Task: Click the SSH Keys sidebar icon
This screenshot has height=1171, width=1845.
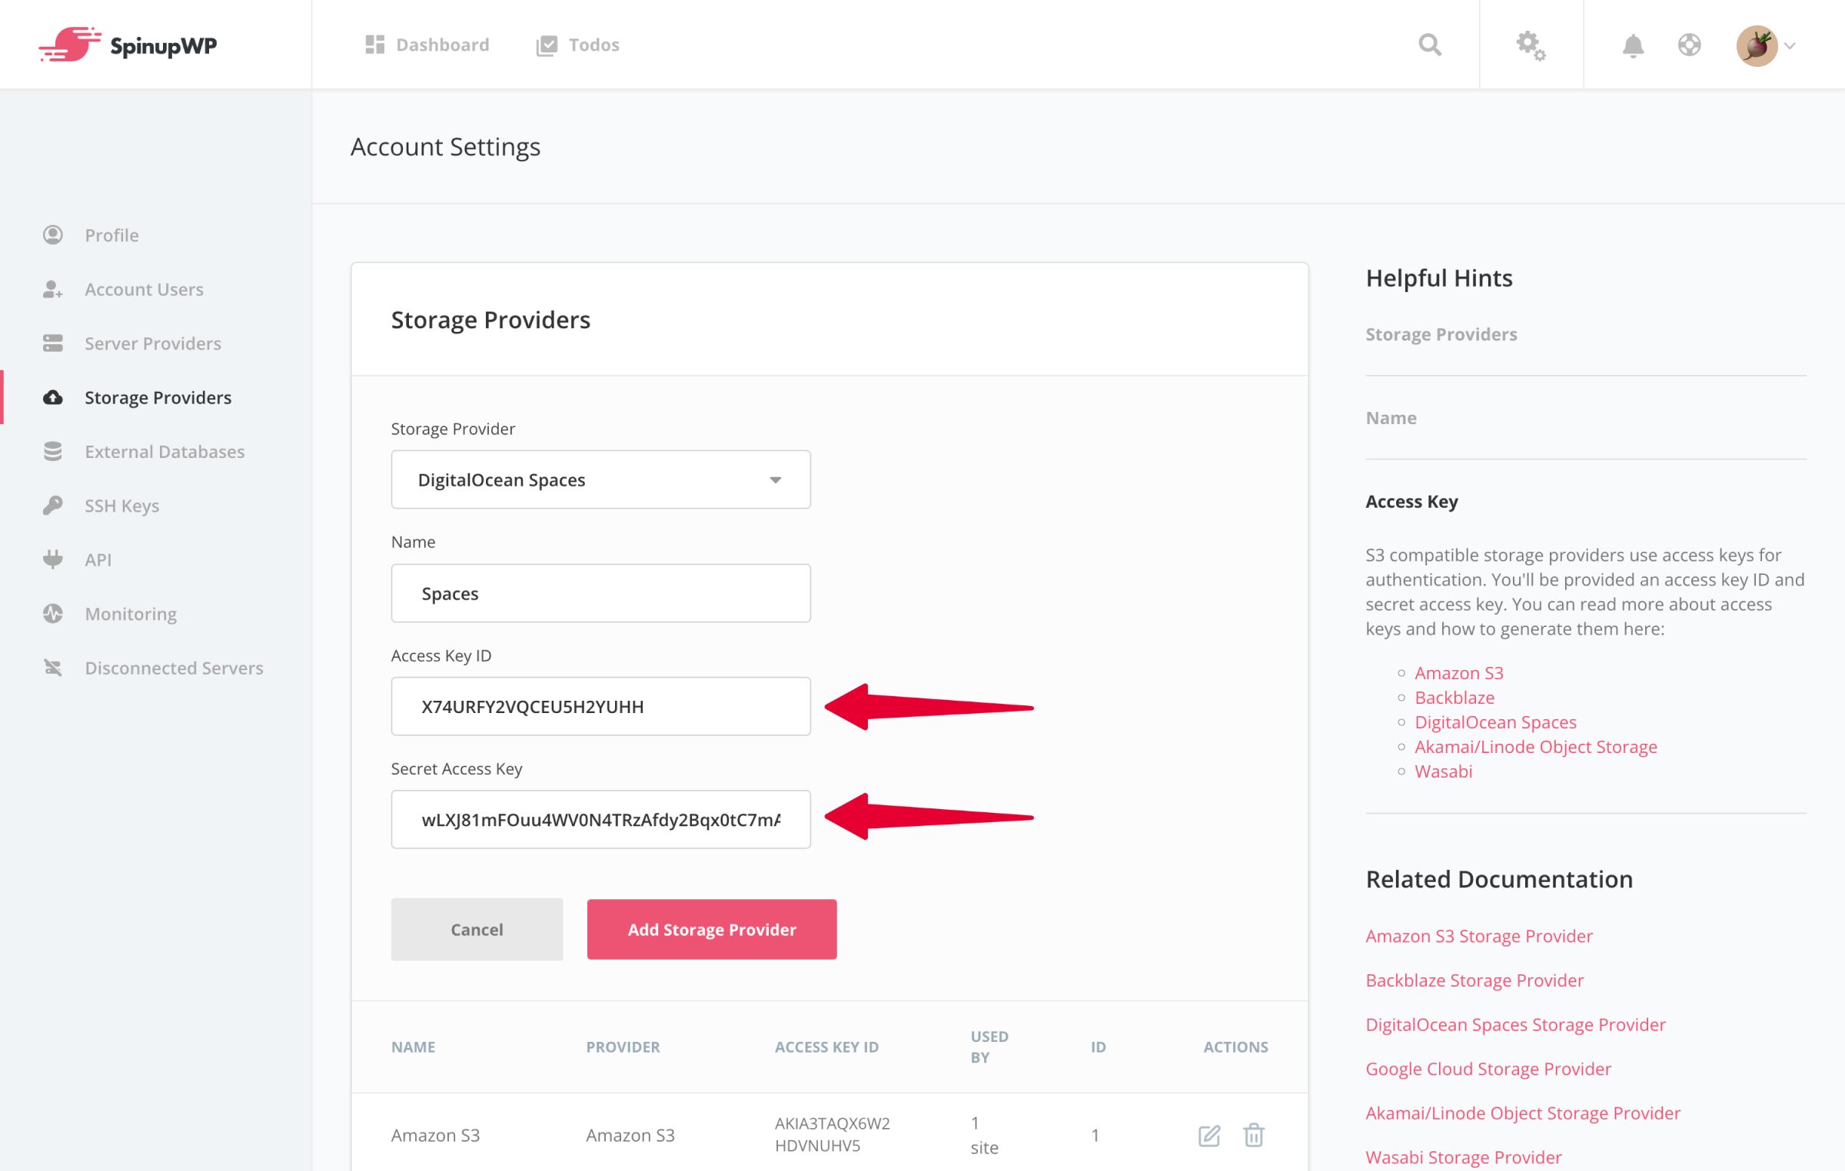Action: click(x=51, y=504)
